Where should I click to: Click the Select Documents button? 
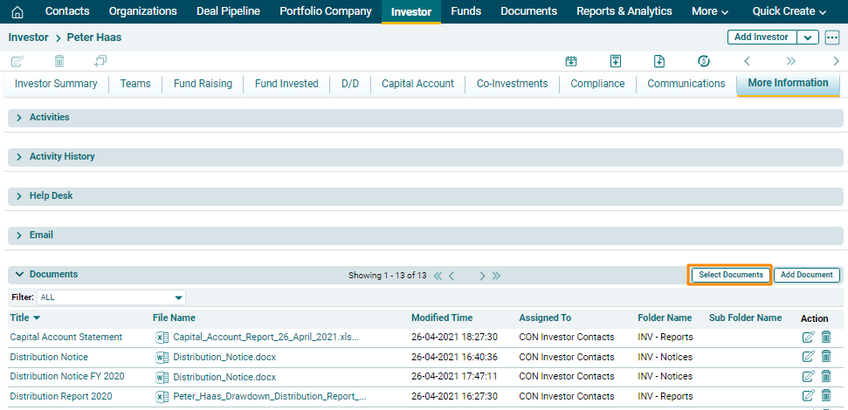point(731,275)
